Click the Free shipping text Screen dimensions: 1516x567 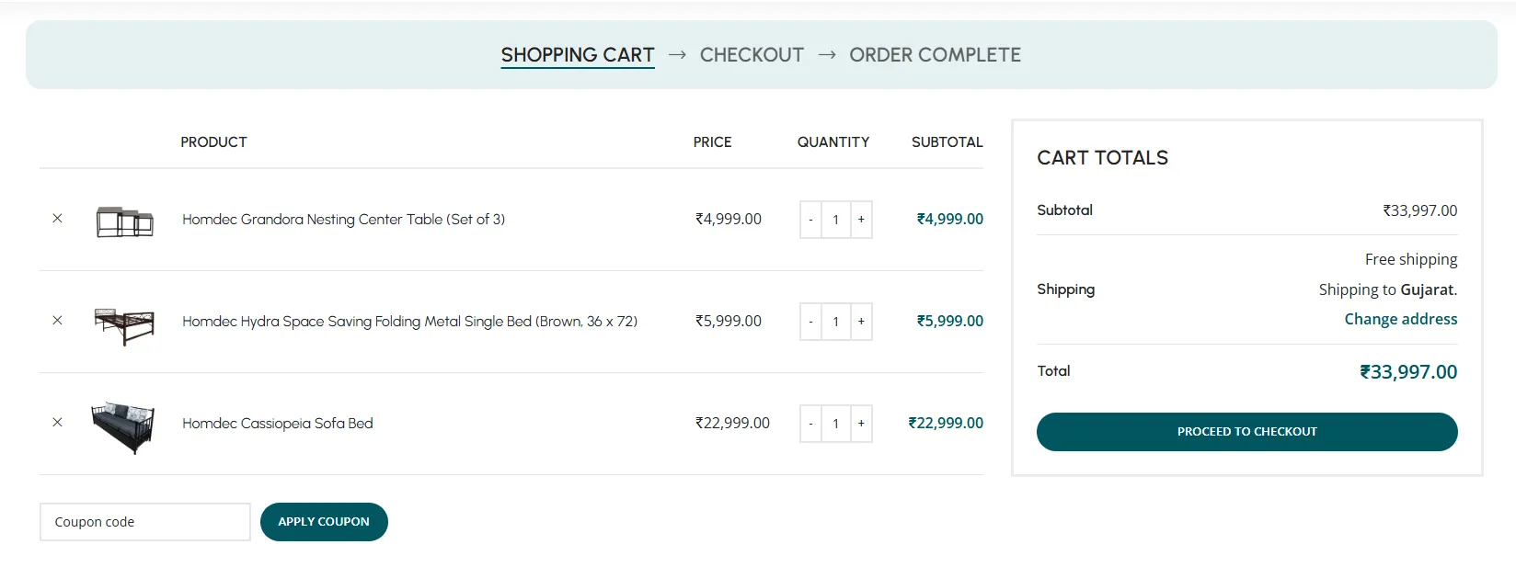click(x=1411, y=259)
